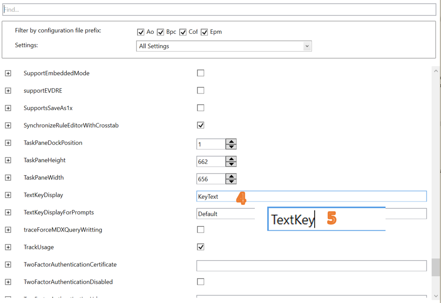Uncheck SynchronizeRuleEditorWithCrosstab checkbox

click(x=201, y=125)
